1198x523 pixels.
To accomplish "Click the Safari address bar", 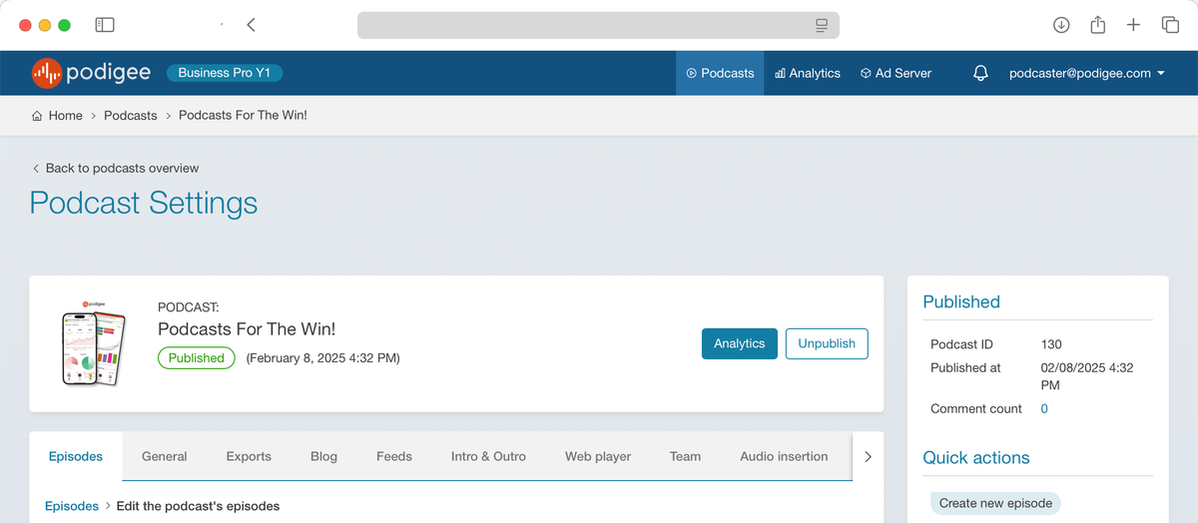I will 598,25.
